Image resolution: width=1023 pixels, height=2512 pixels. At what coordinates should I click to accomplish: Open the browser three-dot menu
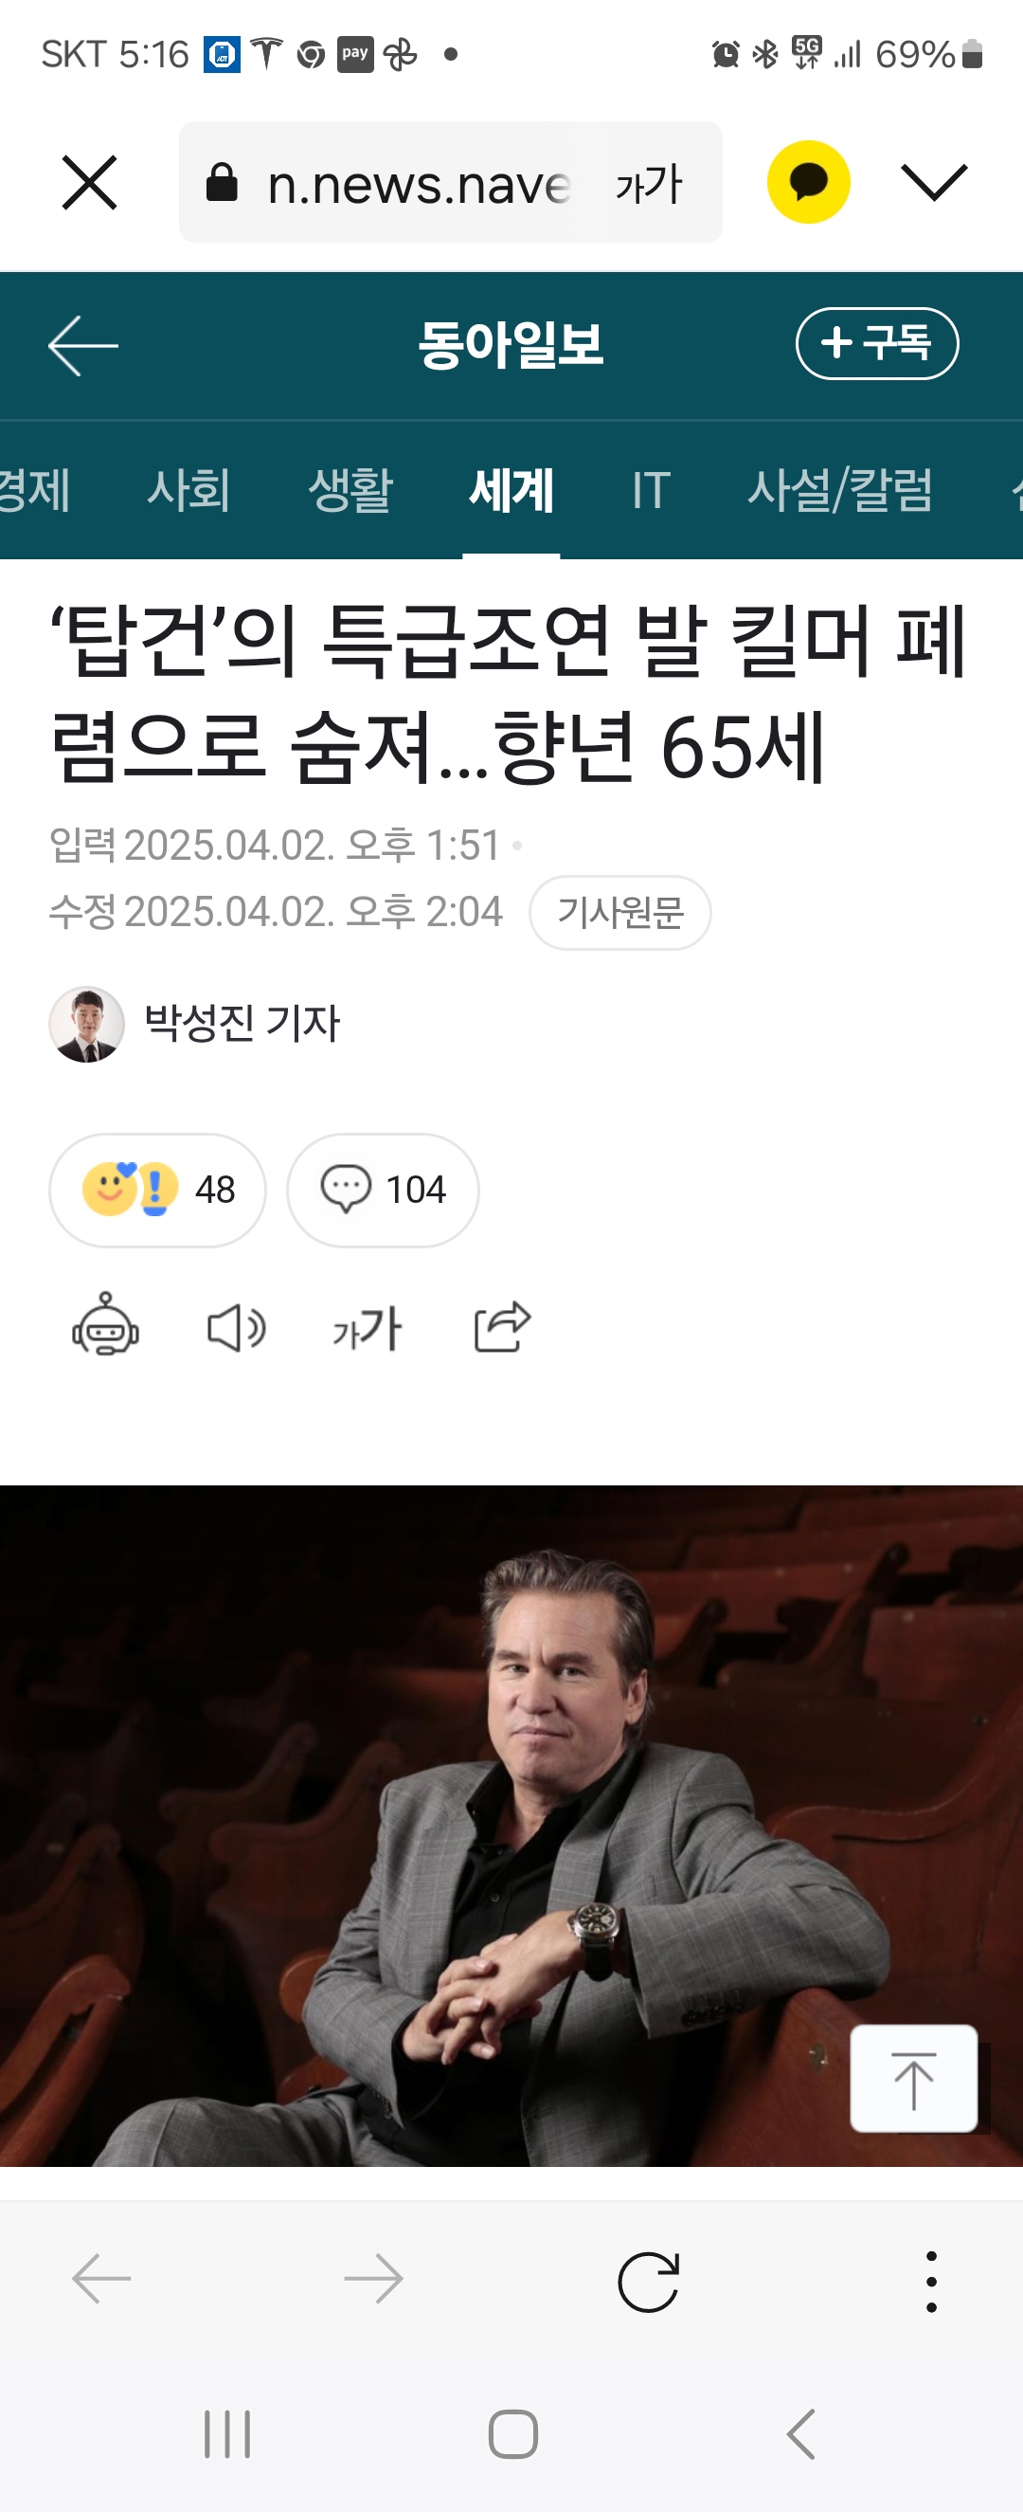(x=931, y=2281)
